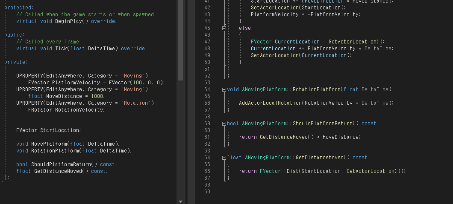The width and height of the screenshot is (453, 204).
Task: Click '-PlatformVelocity' on line 43
Action: pyautogui.click(x=333, y=14)
